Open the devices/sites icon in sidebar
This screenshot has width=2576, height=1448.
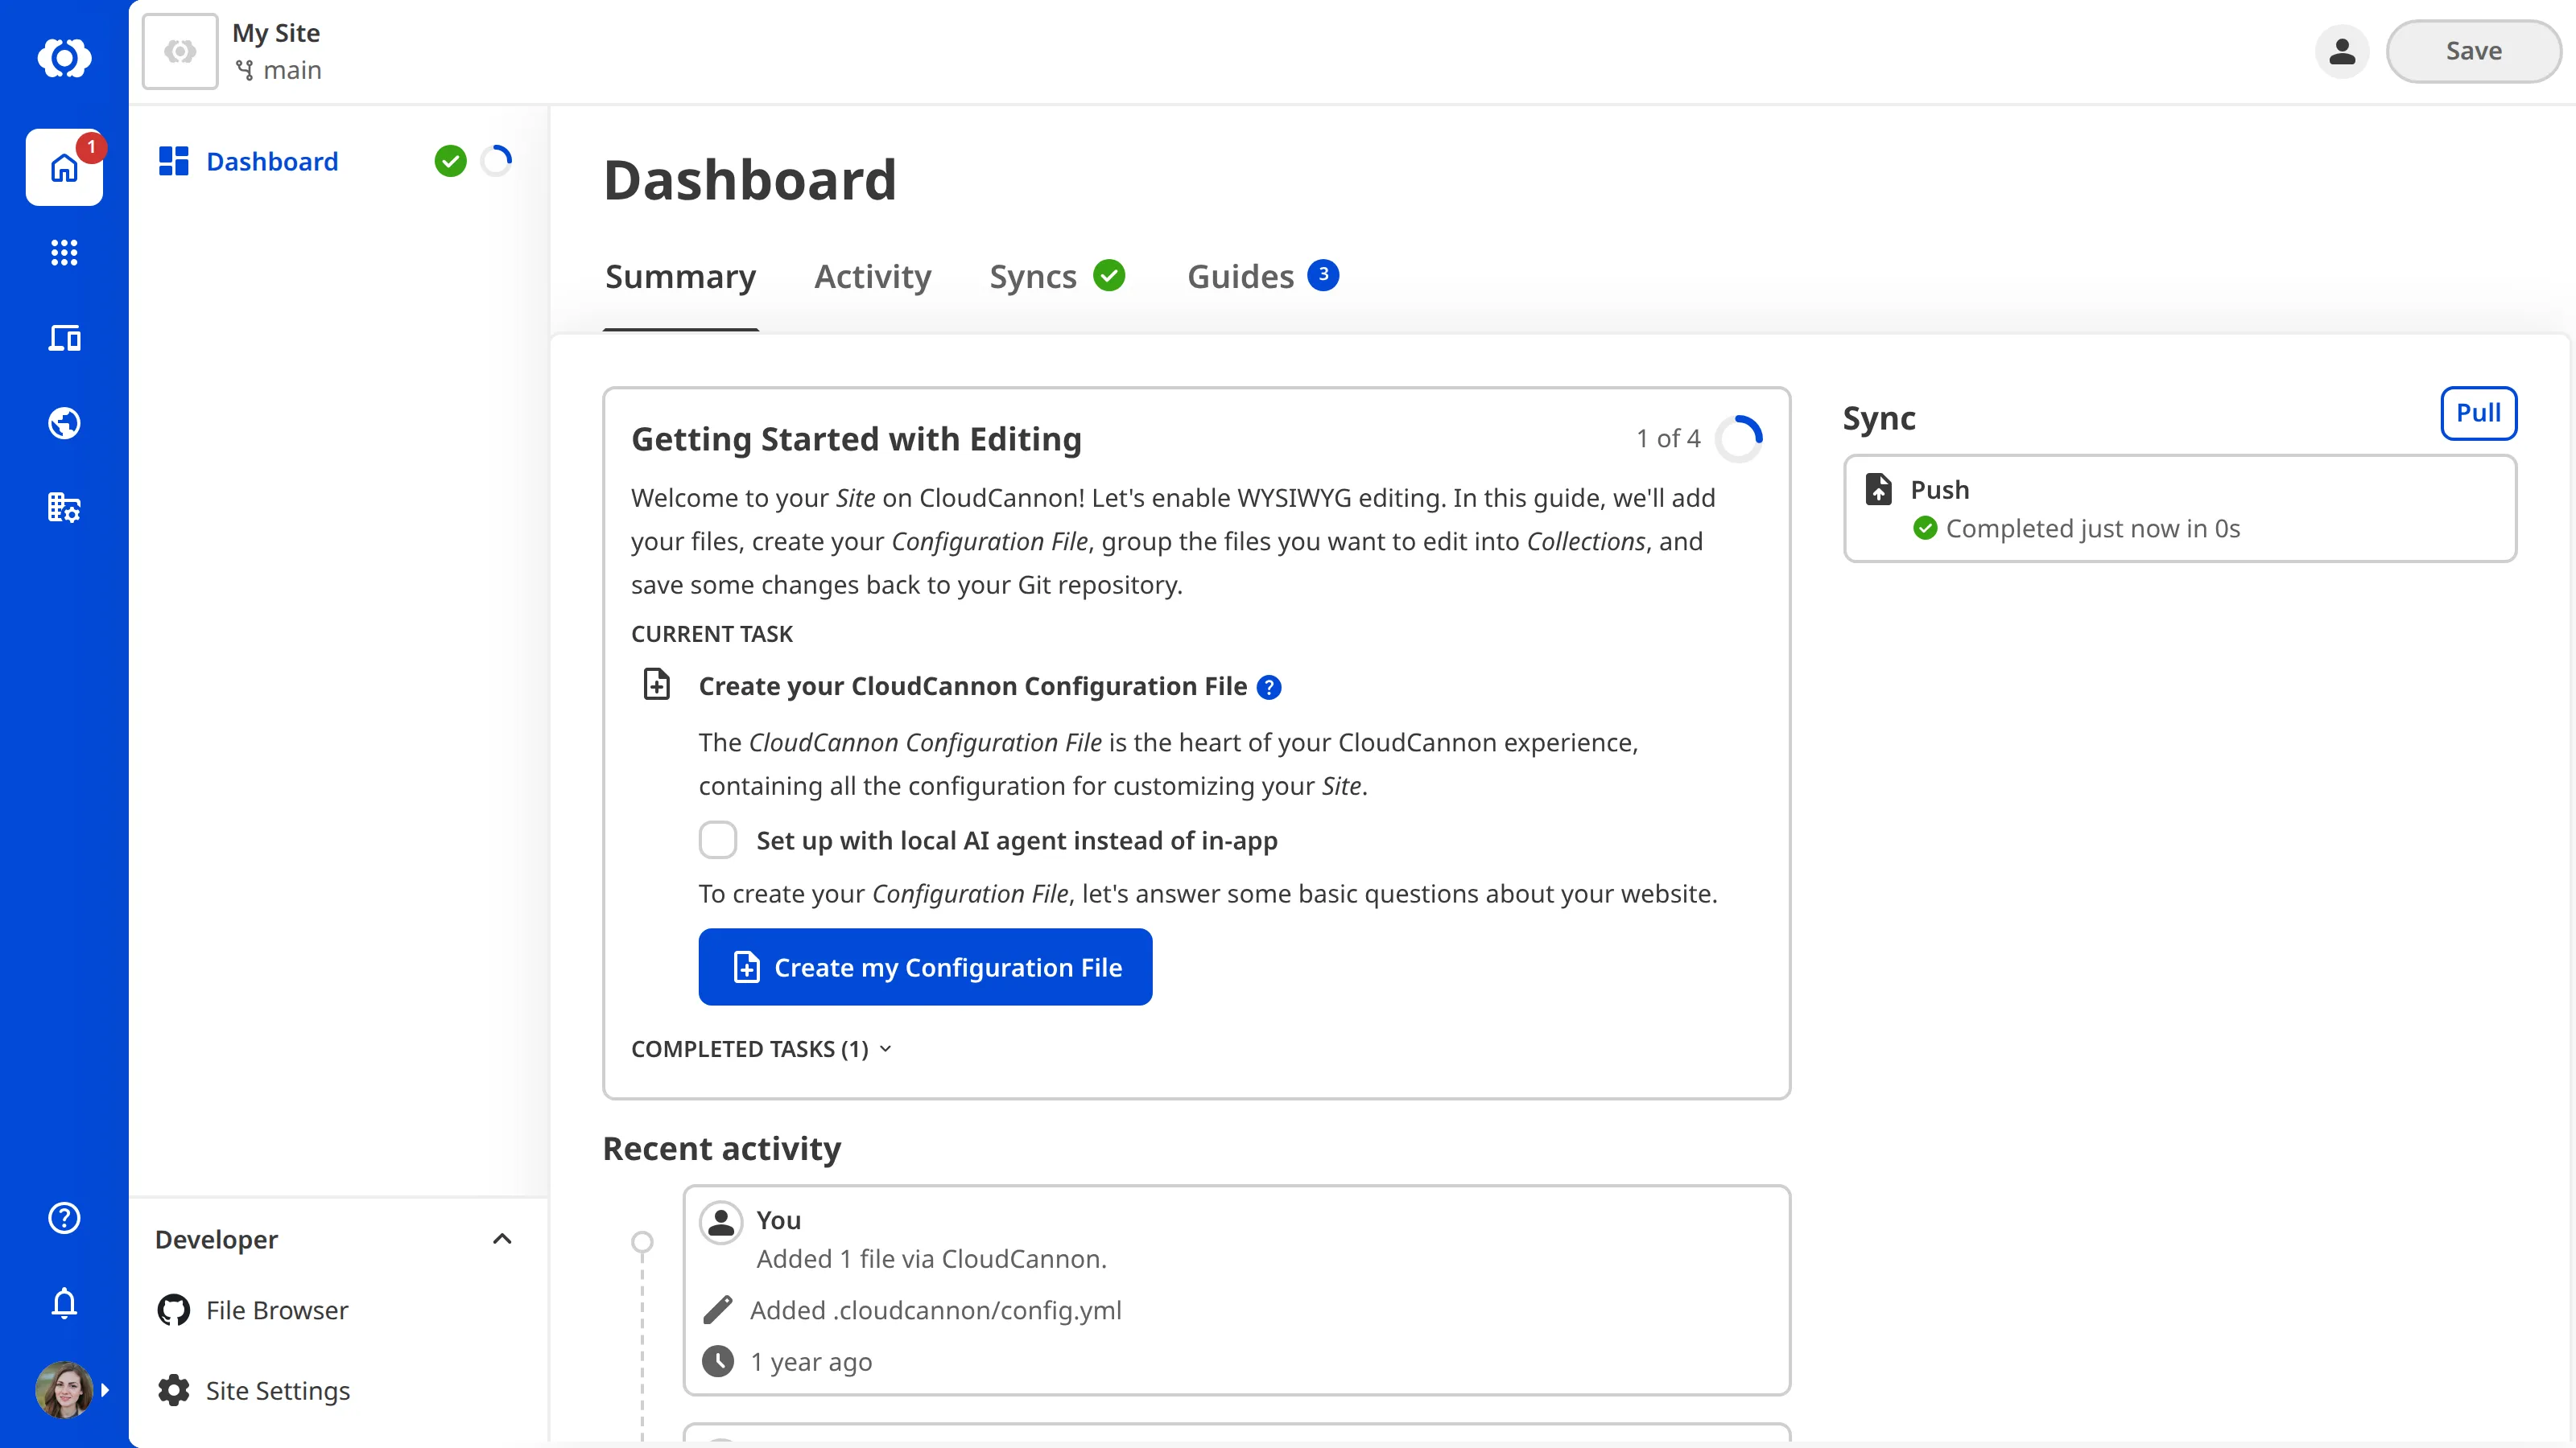point(64,338)
